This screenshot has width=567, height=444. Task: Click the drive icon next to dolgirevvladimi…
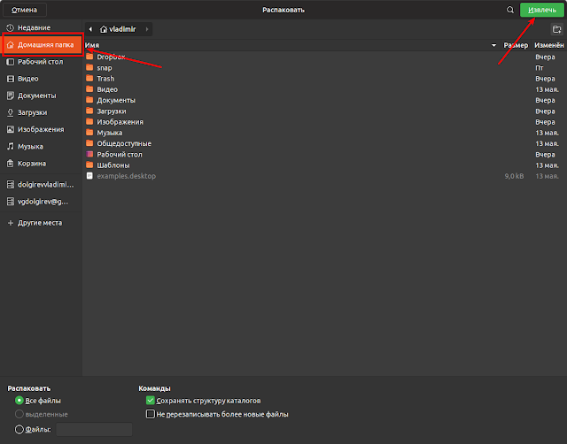11,185
